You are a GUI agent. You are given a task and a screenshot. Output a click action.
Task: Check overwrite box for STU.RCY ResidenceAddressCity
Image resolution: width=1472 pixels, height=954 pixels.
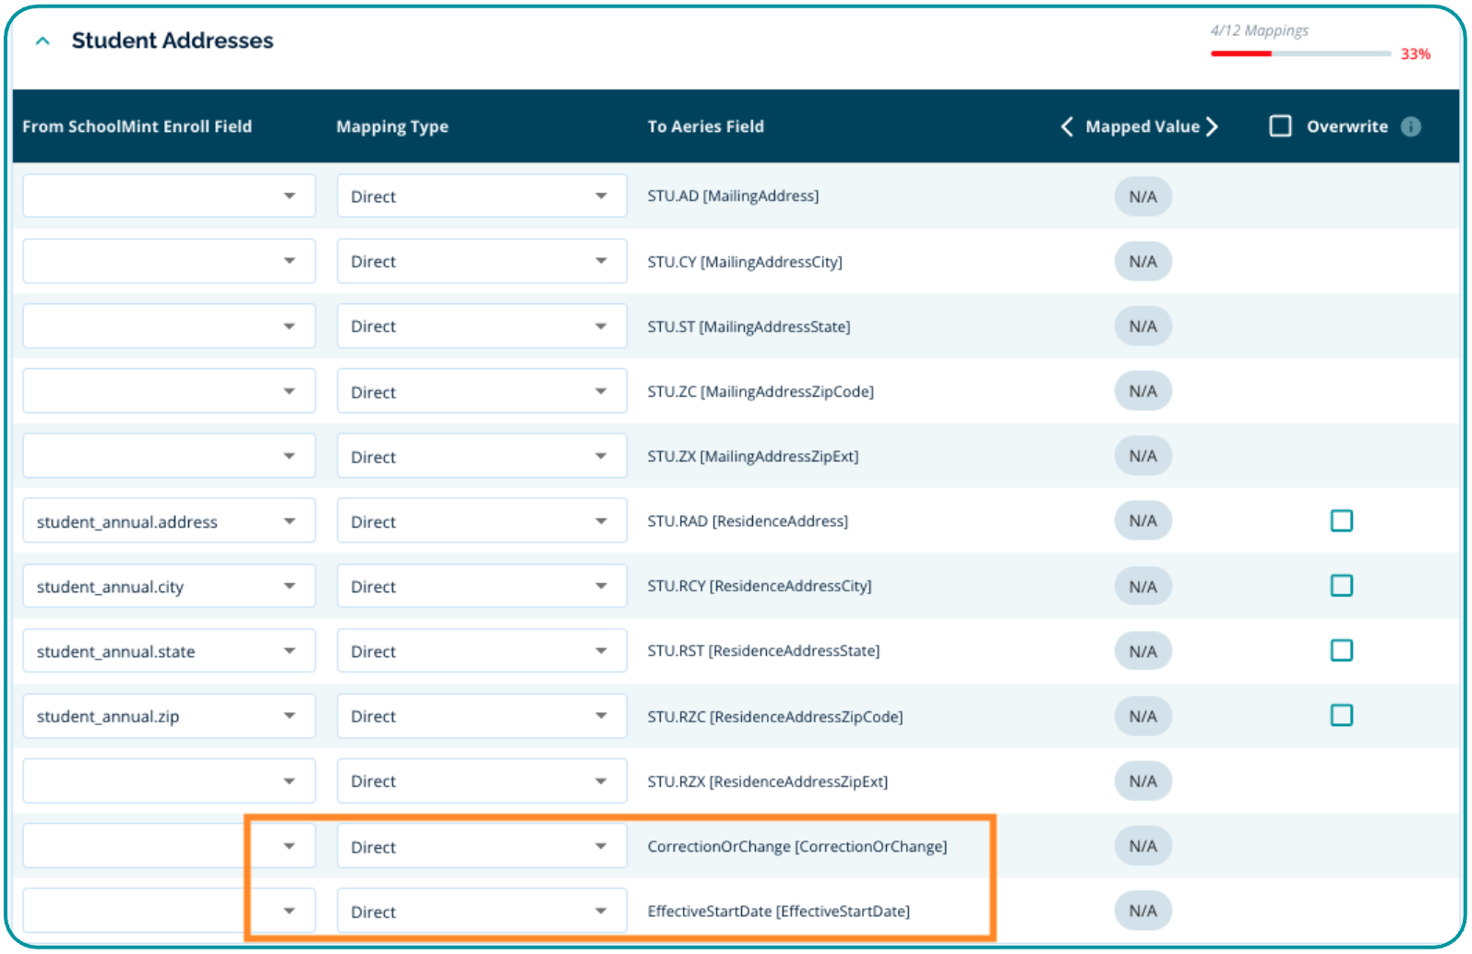(1341, 586)
